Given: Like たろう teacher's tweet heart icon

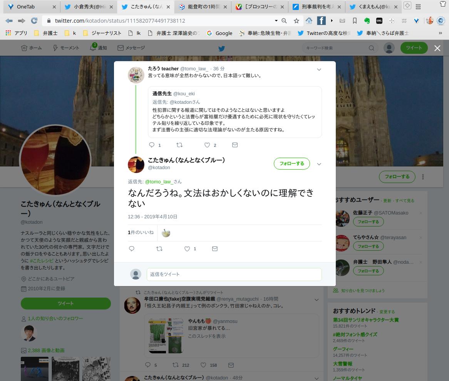Looking at the screenshot, I should (207, 145).
